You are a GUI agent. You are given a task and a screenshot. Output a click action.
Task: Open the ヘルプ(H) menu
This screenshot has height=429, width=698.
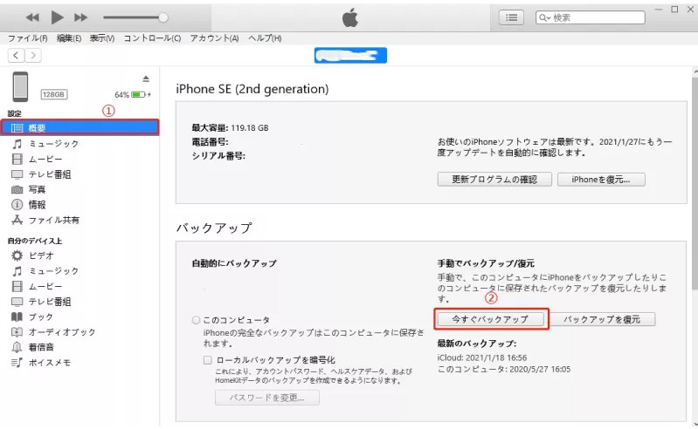(x=265, y=38)
